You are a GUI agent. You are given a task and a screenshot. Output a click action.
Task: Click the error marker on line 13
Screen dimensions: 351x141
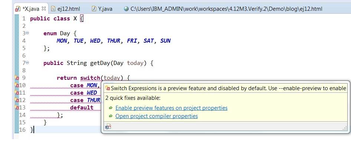pos(17,107)
